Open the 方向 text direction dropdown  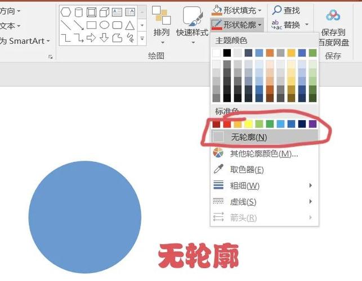[x=10, y=11]
